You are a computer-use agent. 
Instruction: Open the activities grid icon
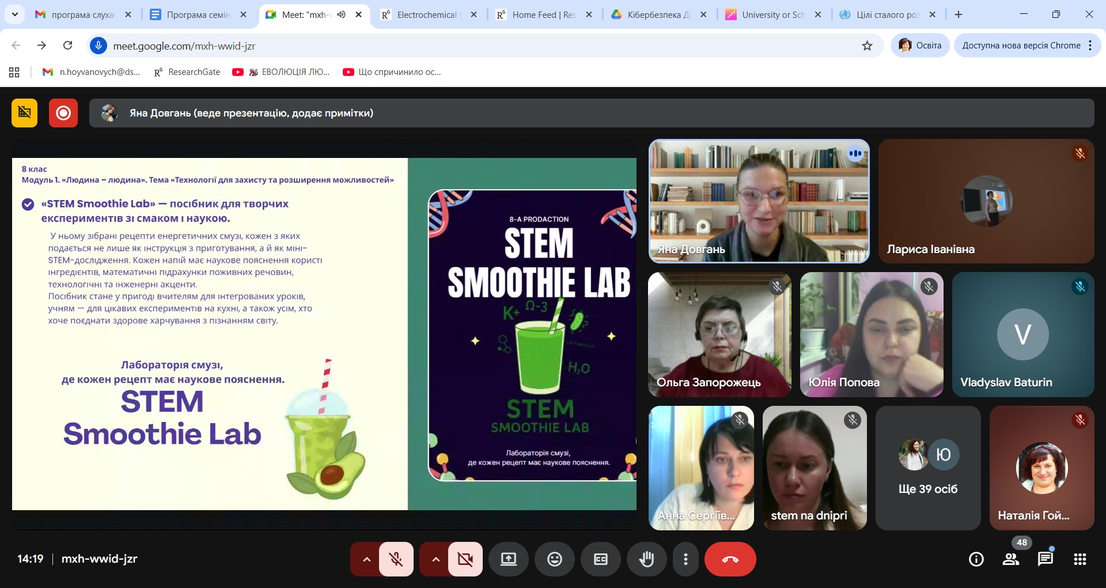click(1080, 559)
